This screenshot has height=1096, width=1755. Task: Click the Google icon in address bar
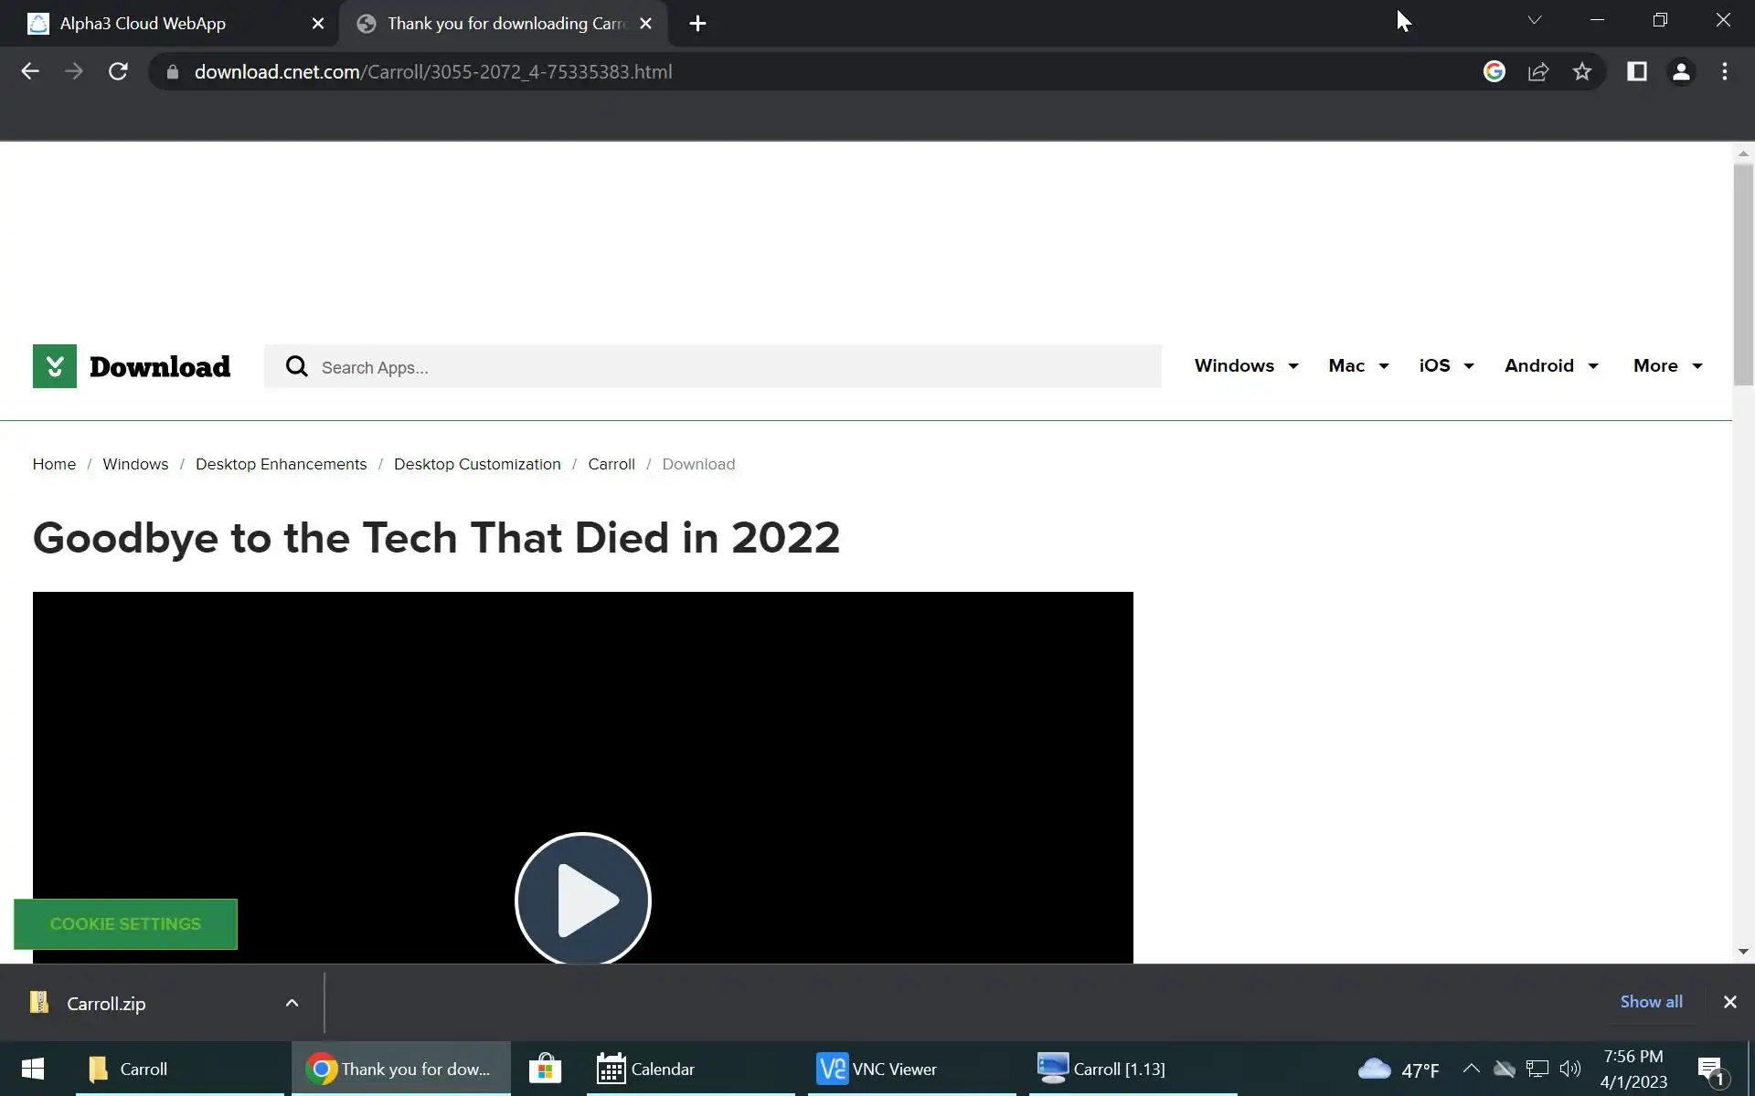coord(1494,71)
